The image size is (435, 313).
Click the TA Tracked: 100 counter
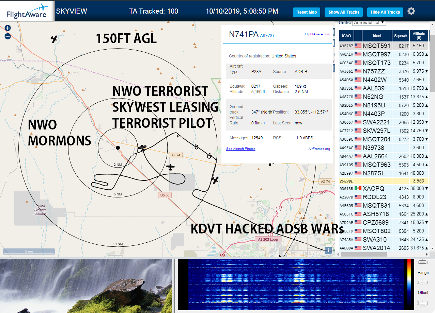(x=154, y=11)
